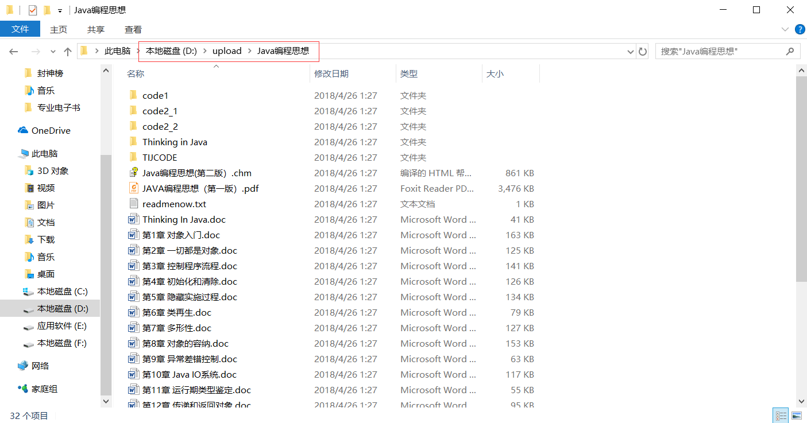Viewport: 807px width, 423px height.
Task: Switch to the 共享 ribbon tab
Action: [96, 29]
